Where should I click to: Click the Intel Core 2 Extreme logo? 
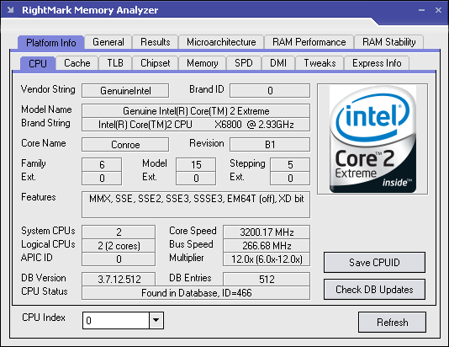372,139
